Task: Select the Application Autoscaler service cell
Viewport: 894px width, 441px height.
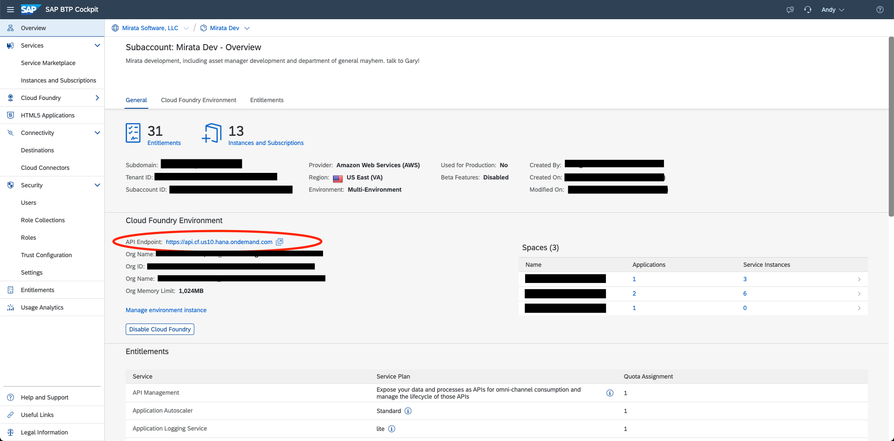Action: pyautogui.click(x=162, y=410)
